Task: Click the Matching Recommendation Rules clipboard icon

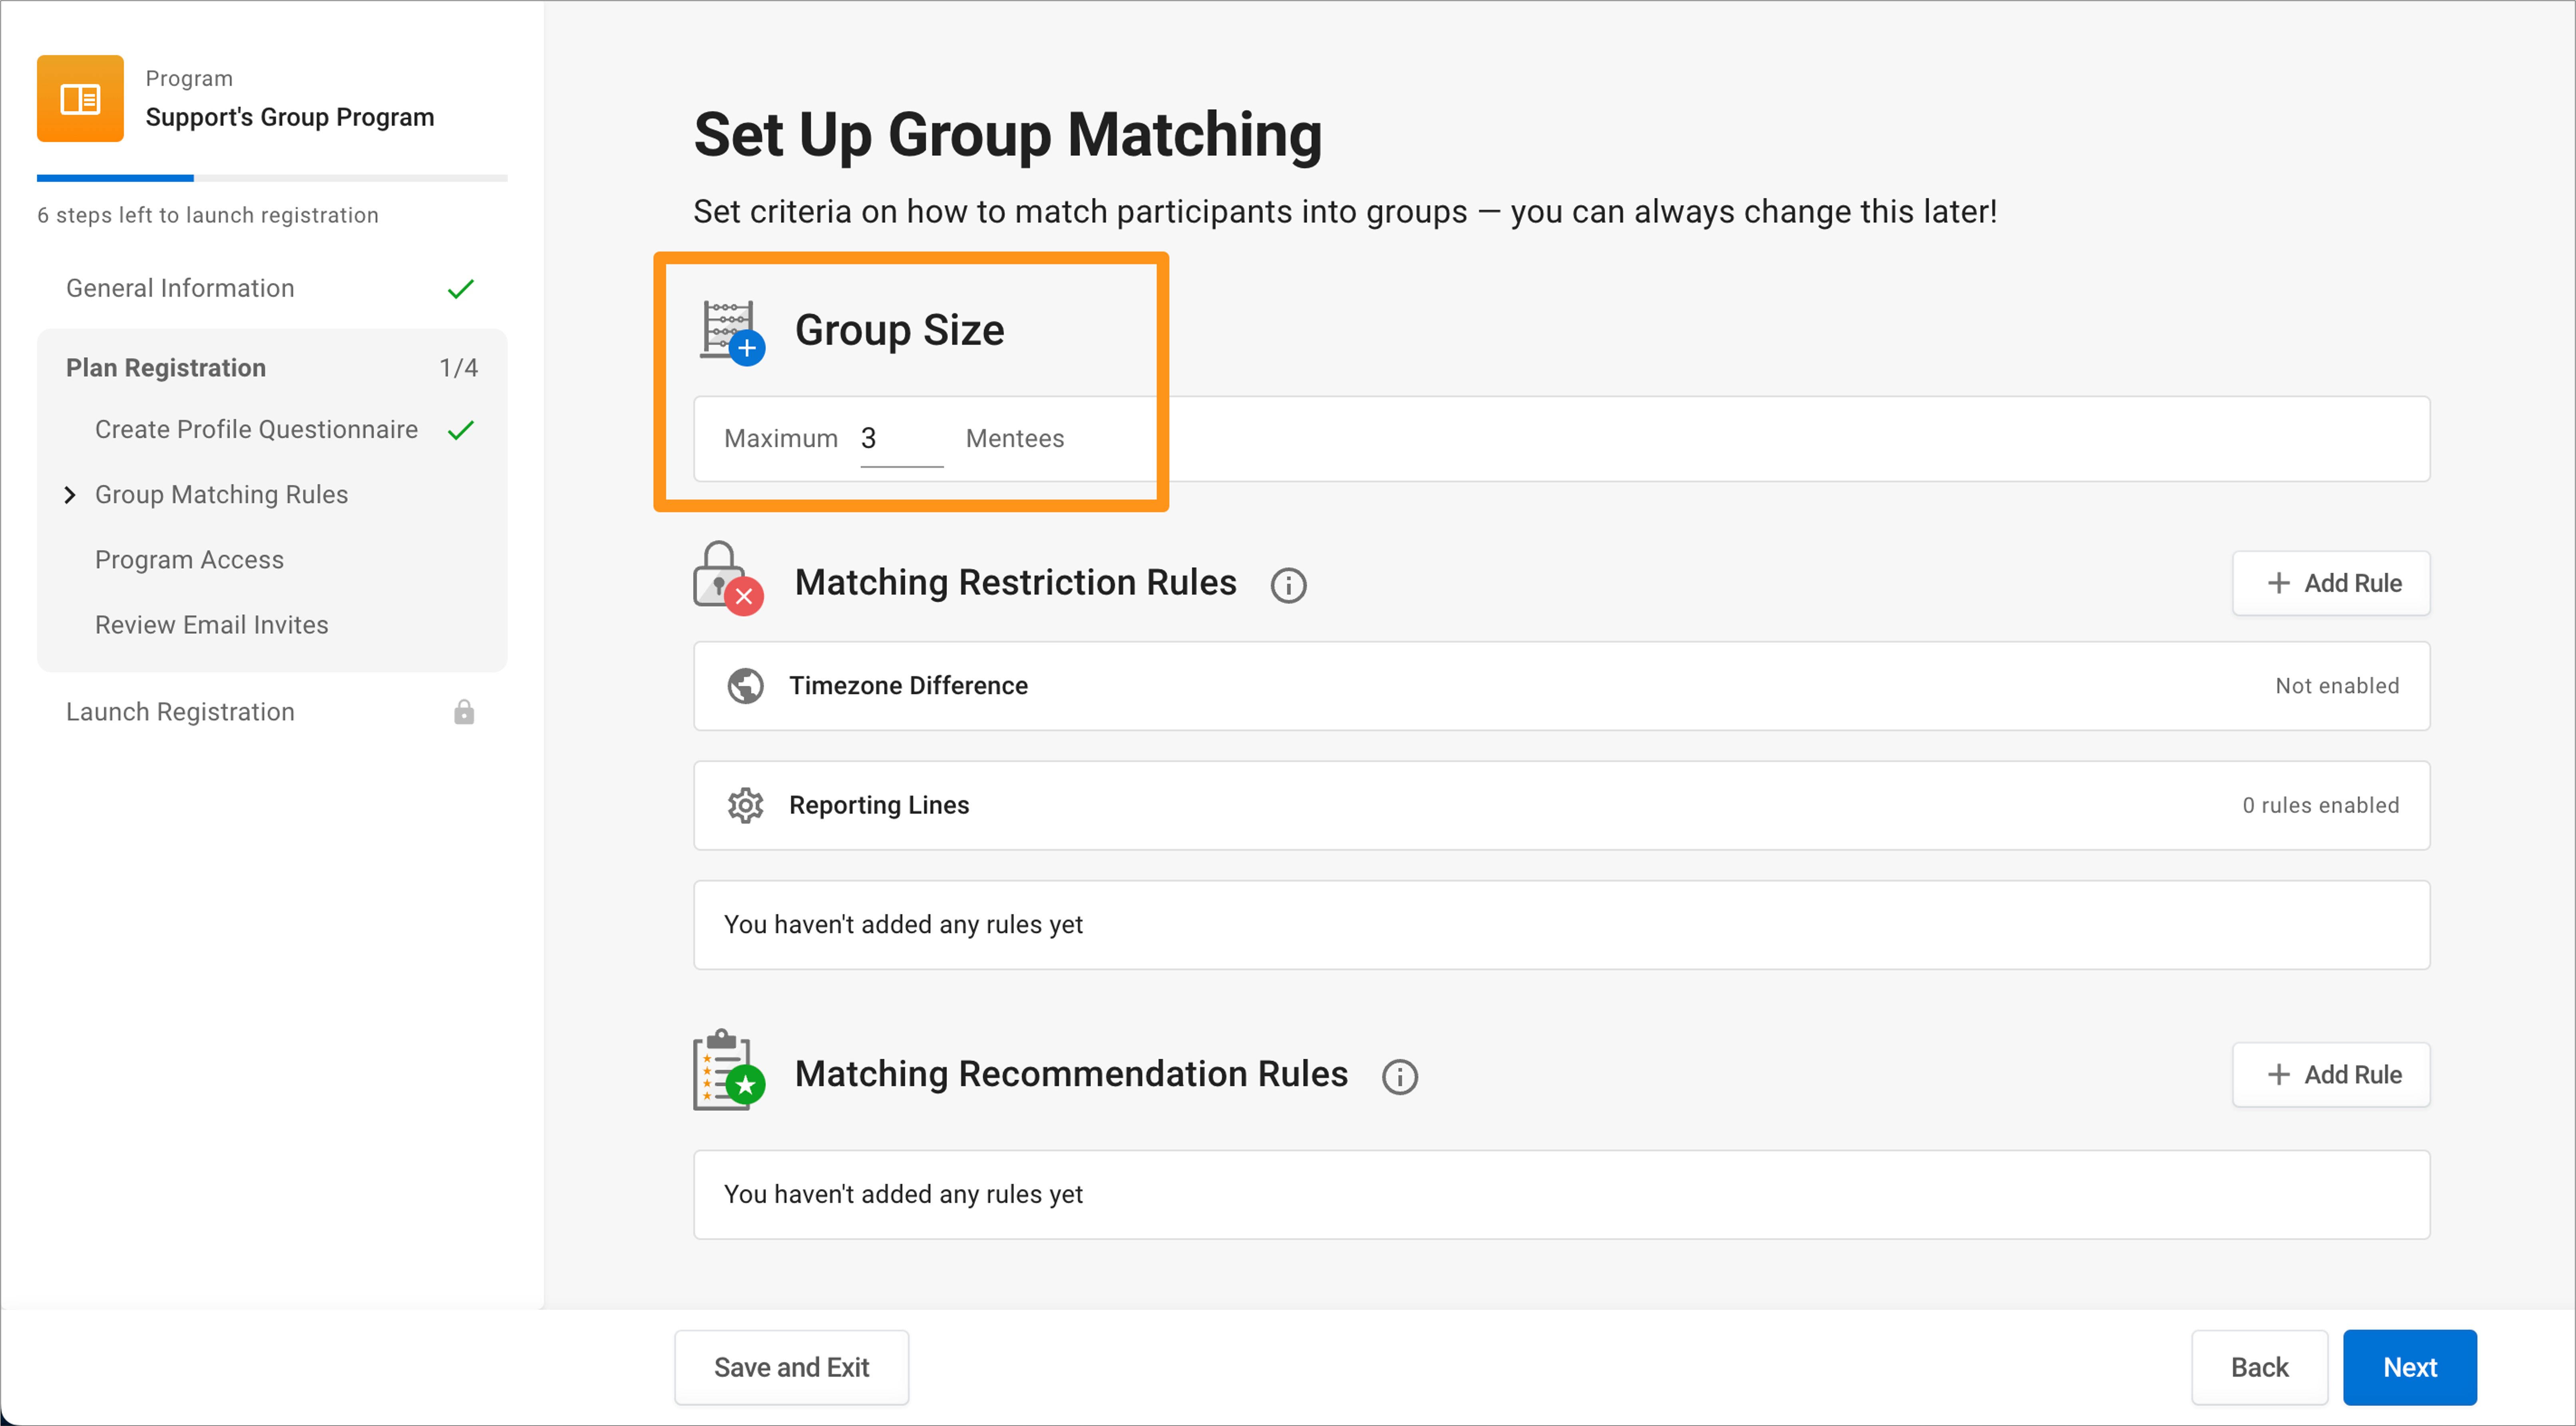Action: pyautogui.click(x=729, y=1069)
